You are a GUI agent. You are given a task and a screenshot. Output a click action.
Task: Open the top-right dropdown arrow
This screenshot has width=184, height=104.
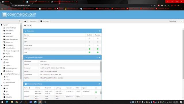click(x=182, y=21)
